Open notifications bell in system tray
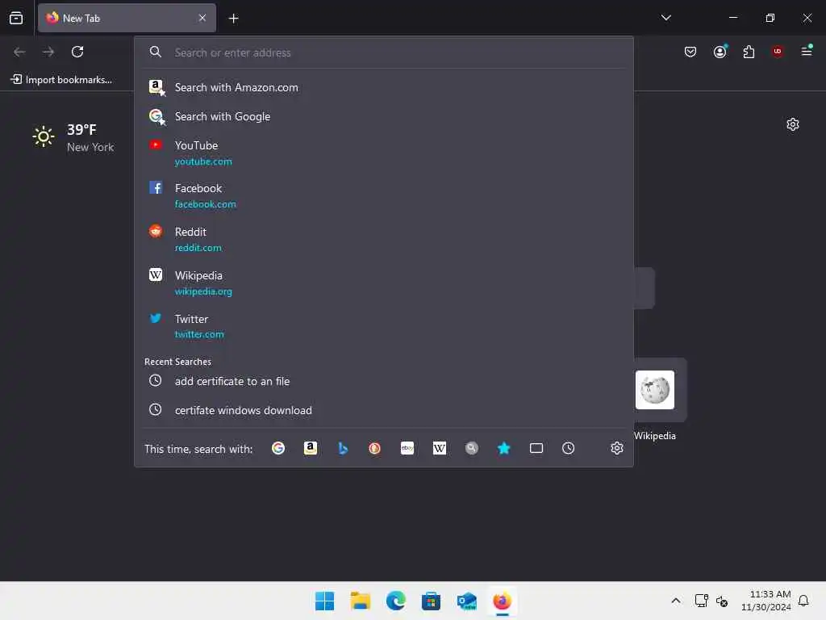 [803, 601]
